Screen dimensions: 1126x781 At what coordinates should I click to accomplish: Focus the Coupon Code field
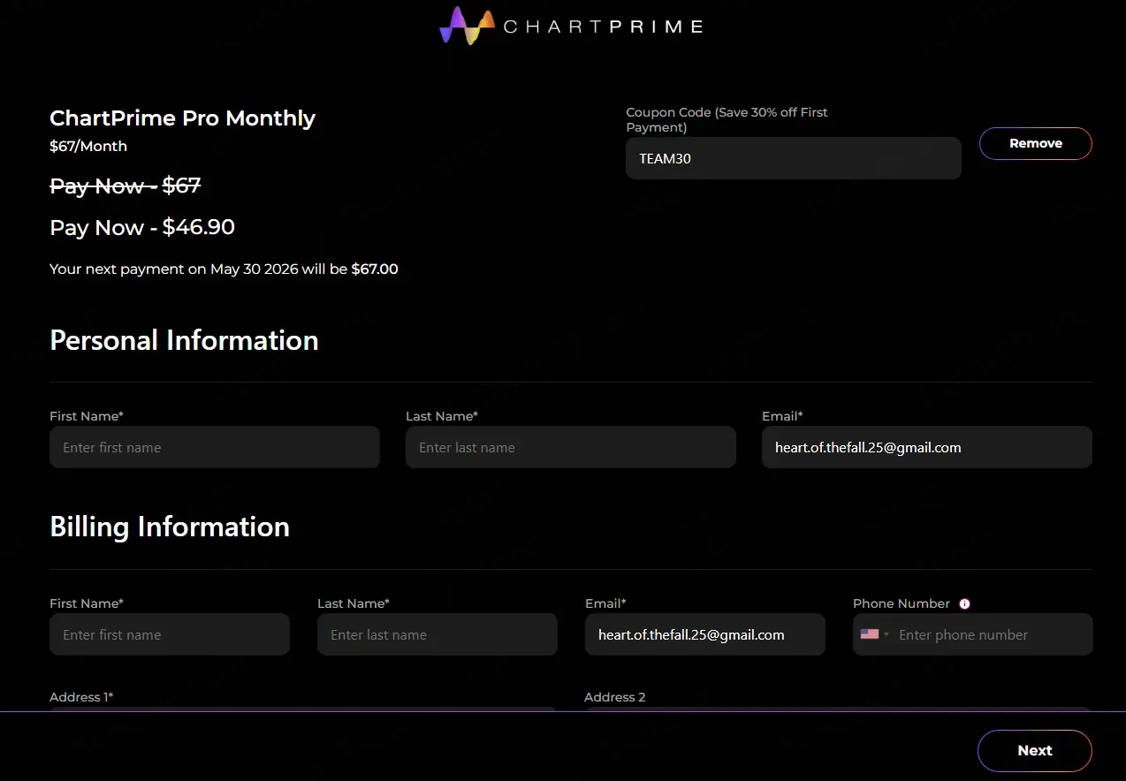tap(794, 158)
